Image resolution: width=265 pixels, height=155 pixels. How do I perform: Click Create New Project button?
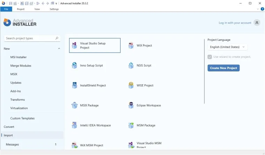tap(224, 68)
